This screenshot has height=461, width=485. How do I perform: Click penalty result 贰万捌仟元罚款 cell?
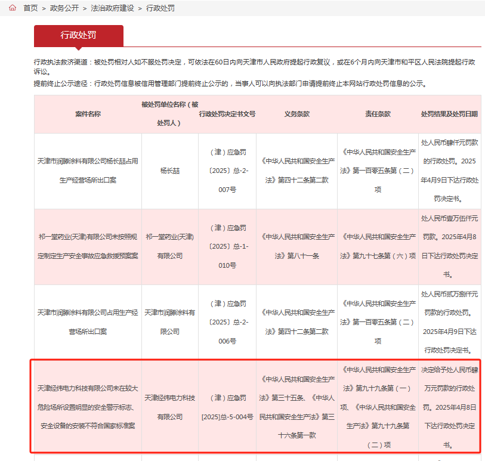(449, 322)
